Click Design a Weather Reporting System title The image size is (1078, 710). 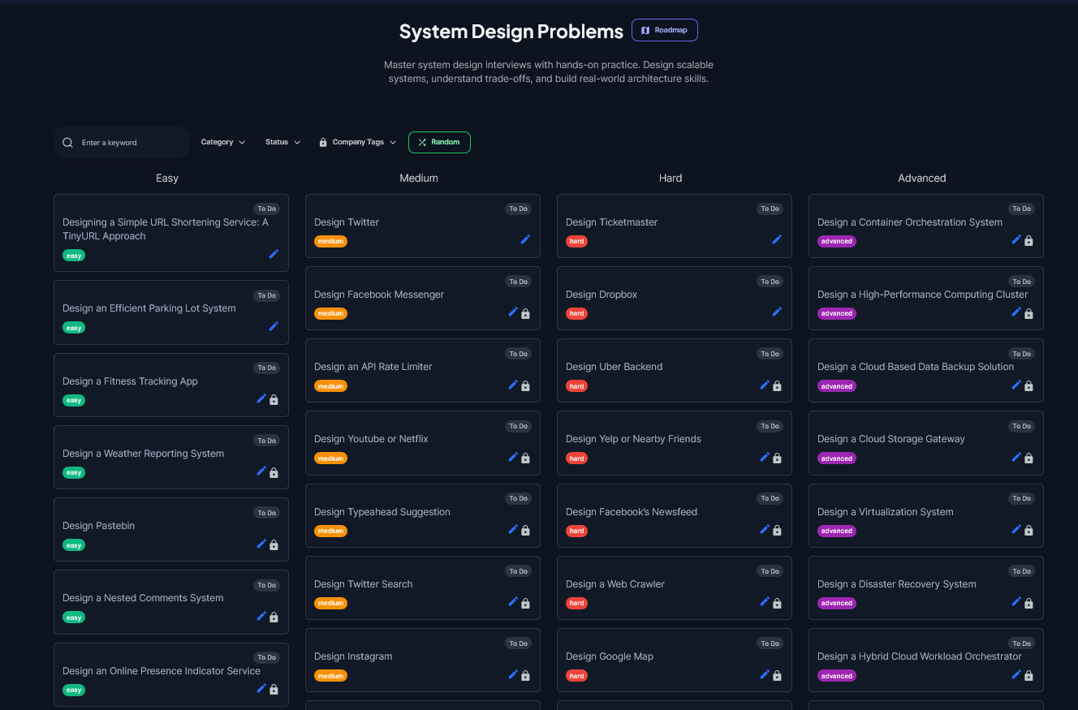coord(143,454)
